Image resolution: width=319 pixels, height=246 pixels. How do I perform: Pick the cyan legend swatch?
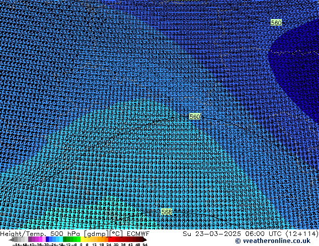coord(61,239)
